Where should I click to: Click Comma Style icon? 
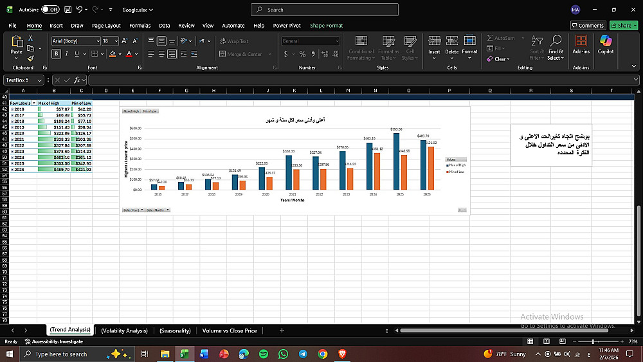click(313, 54)
